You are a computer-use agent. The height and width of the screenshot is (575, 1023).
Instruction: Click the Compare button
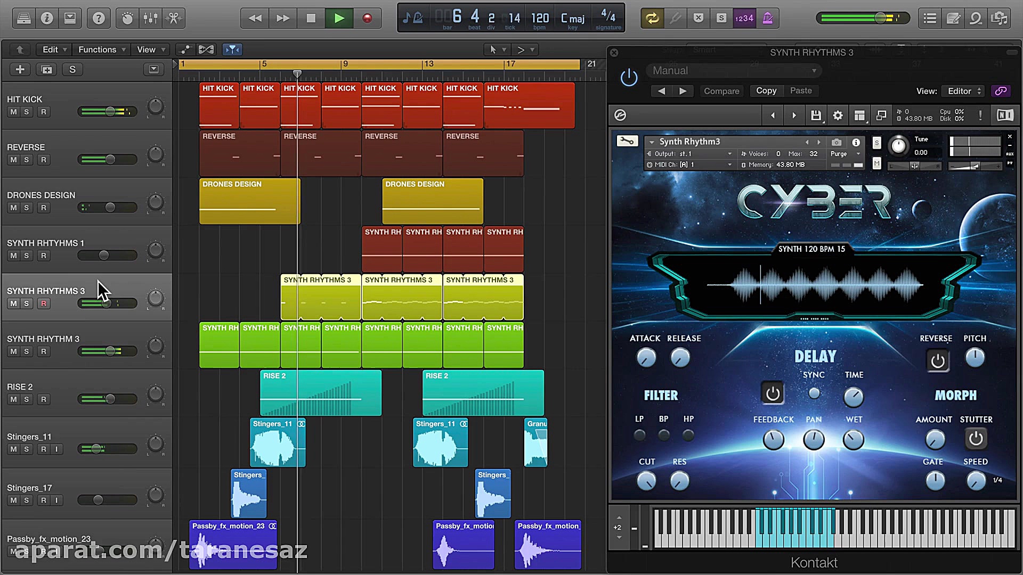click(x=721, y=91)
